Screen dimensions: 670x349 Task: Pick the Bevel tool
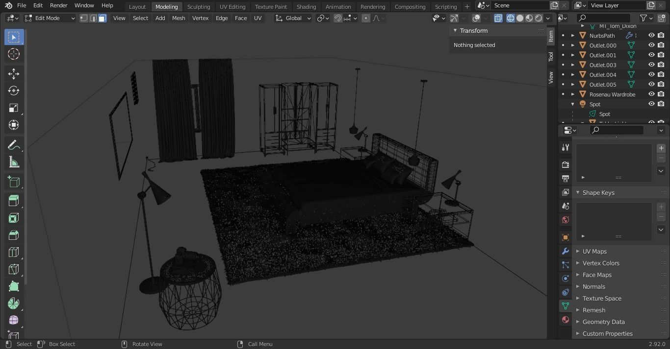tap(14, 235)
